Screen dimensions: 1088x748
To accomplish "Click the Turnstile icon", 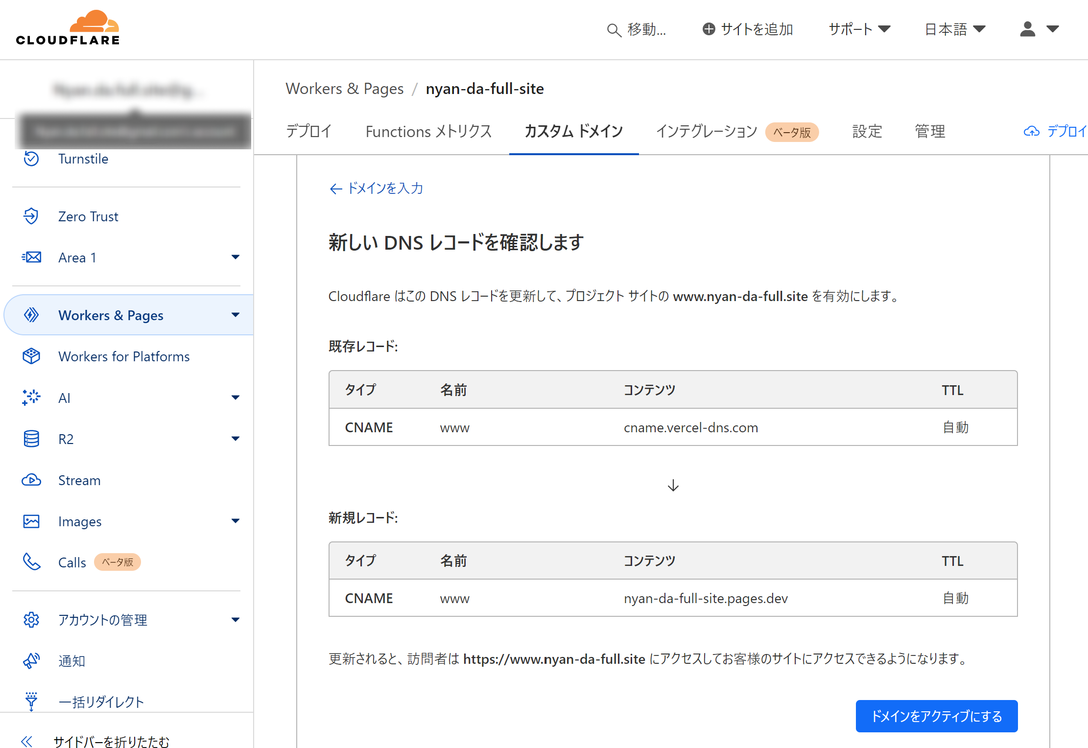I will click(30, 159).
